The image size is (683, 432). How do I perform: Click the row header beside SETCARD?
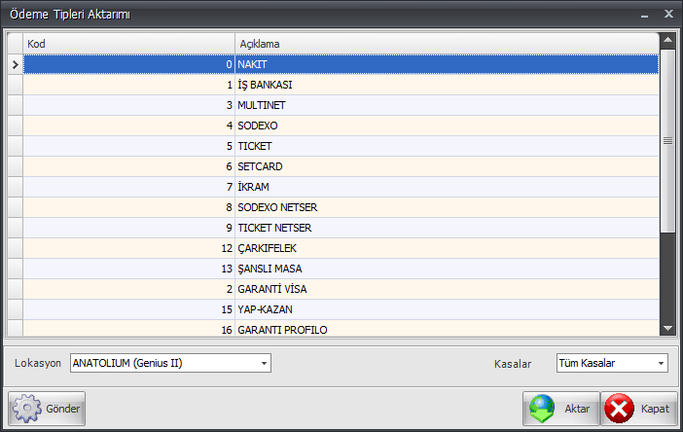[x=16, y=166]
